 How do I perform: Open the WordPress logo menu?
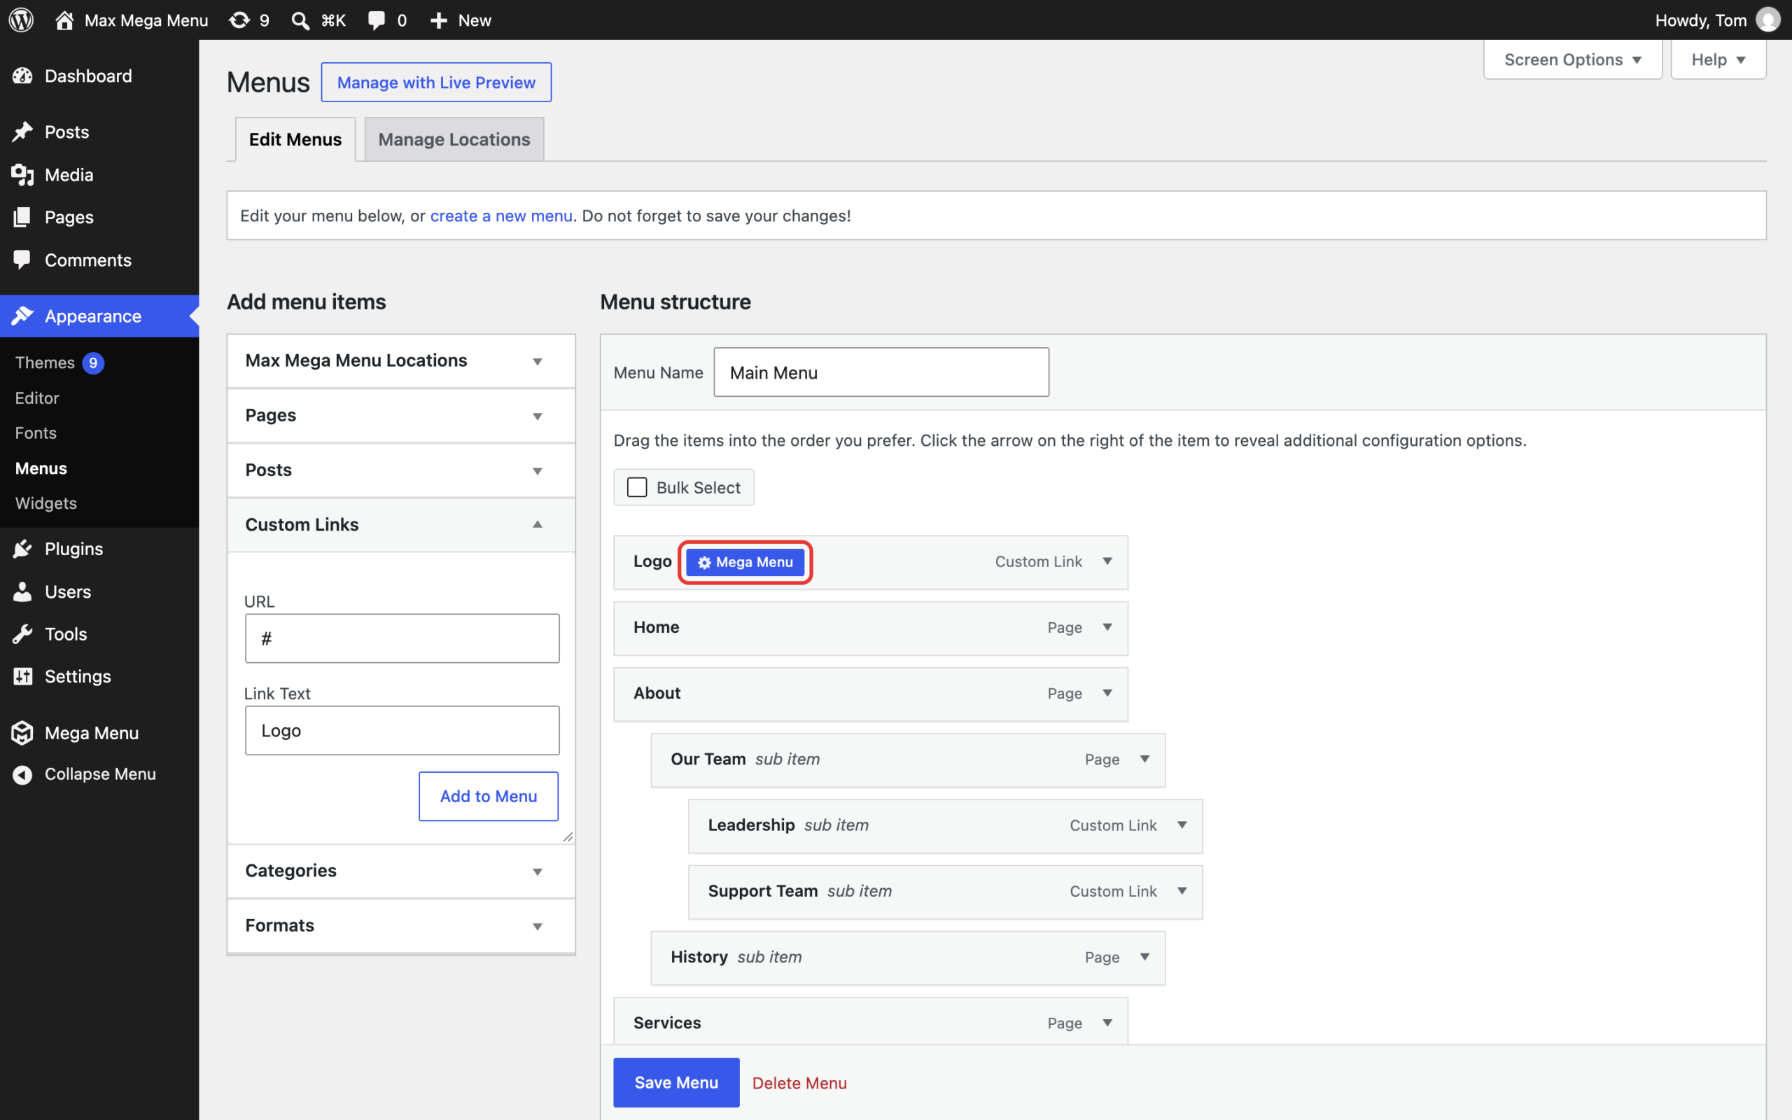click(22, 20)
